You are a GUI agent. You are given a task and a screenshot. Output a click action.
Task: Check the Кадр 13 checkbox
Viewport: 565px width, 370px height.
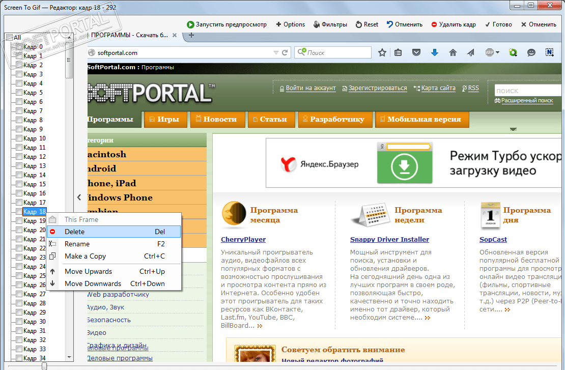pyautogui.click(x=19, y=166)
